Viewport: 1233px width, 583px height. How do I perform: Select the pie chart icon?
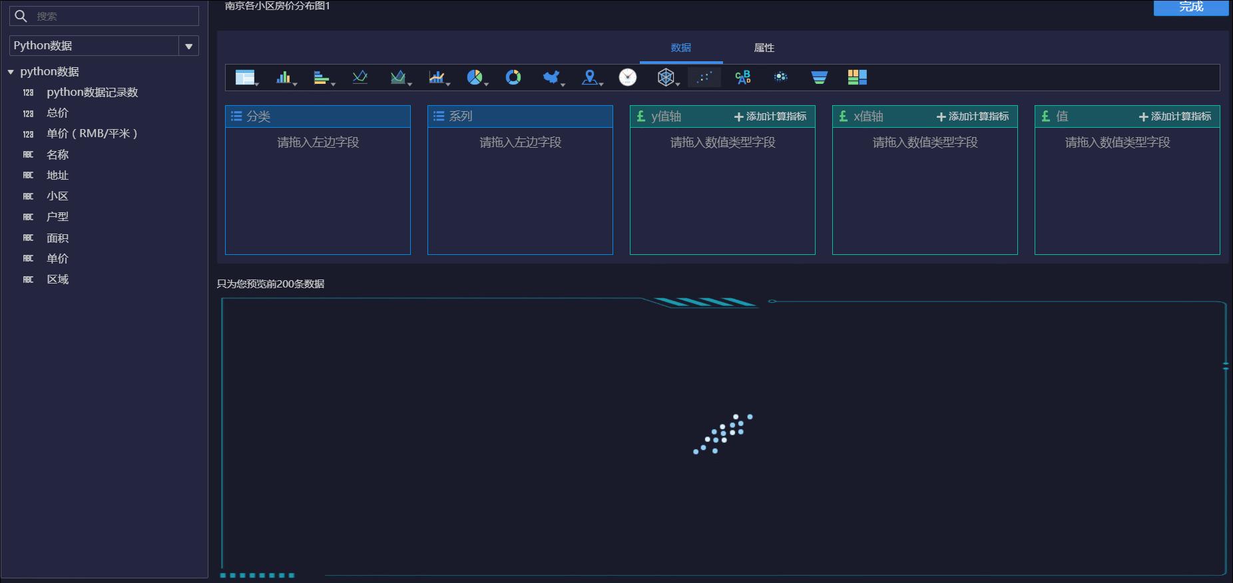coord(475,77)
